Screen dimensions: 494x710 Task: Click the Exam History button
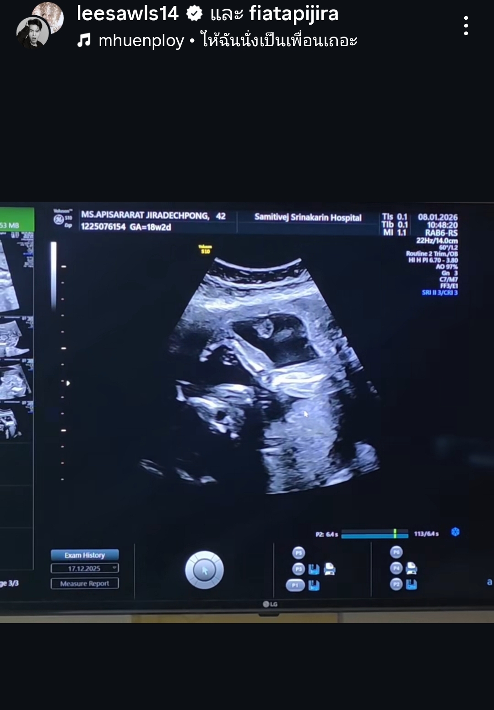coord(85,555)
